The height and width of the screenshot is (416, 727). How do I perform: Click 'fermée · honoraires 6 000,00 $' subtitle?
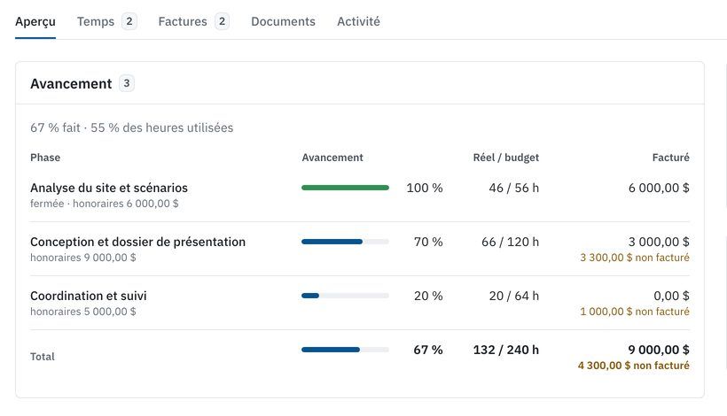point(105,204)
